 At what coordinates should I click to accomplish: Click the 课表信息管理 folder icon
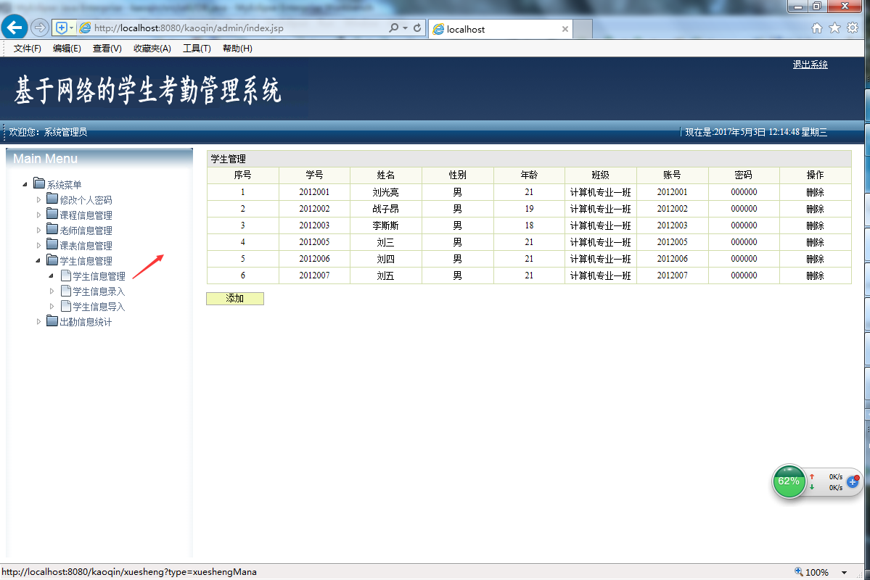[52, 244]
